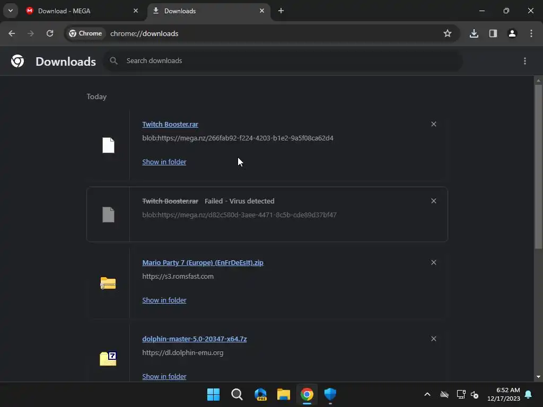Click the zip folder icon for Mario Party 7
This screenshot has width=543, height=407.
[x=108, y=283]
